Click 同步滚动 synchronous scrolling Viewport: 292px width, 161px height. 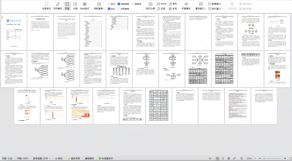pos(245,4)
